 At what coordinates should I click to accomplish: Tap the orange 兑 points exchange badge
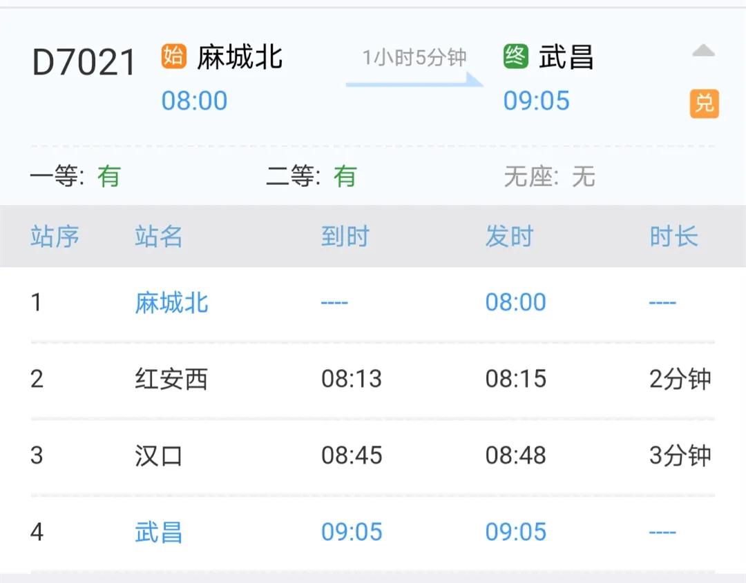(x=704, y=104)
